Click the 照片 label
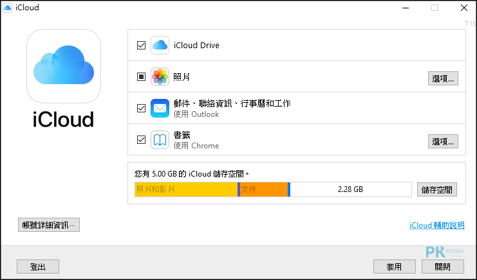This screenshot has width=477, height=280. click(x=182, y=77)
